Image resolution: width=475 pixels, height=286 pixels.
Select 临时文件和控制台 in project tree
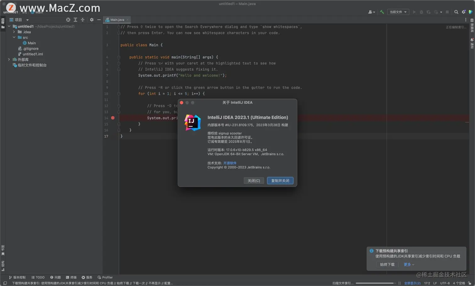[x=30, y=65]
